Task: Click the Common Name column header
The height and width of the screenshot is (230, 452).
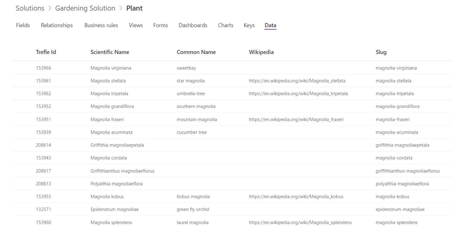Action: (x=196, y=52)
